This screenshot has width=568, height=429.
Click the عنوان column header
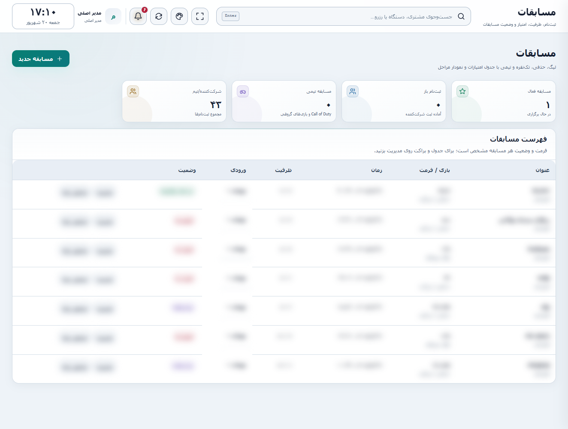coord(542,170)
